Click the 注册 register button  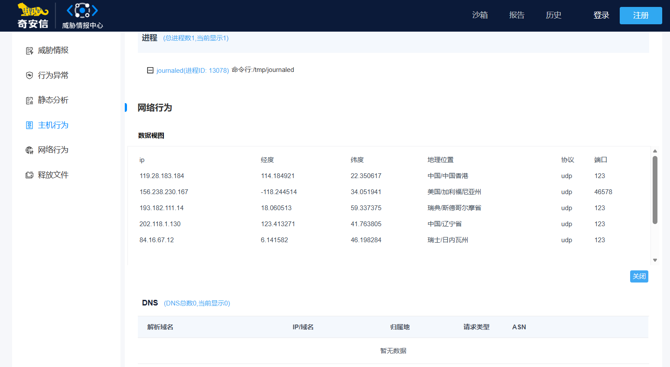coord(641,16)
